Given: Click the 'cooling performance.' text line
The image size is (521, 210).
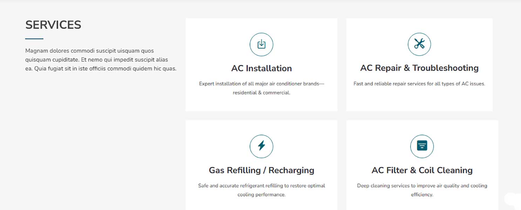Looking at the screenshot, I should 261,195.
